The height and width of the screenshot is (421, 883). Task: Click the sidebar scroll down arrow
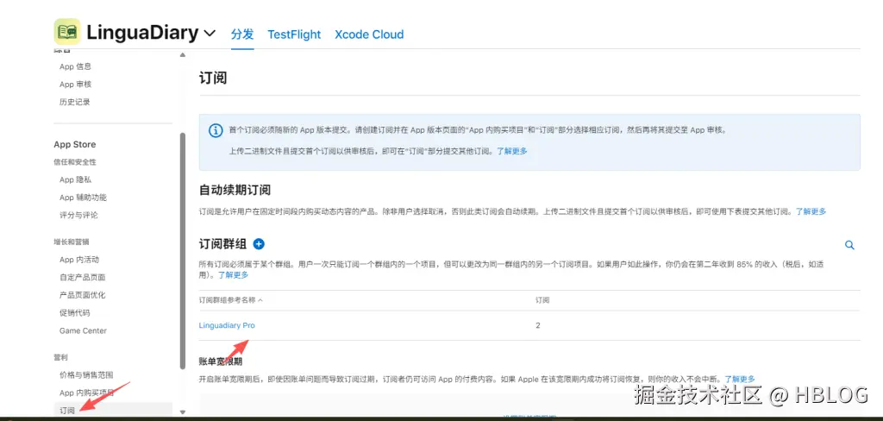pos(182,412)
